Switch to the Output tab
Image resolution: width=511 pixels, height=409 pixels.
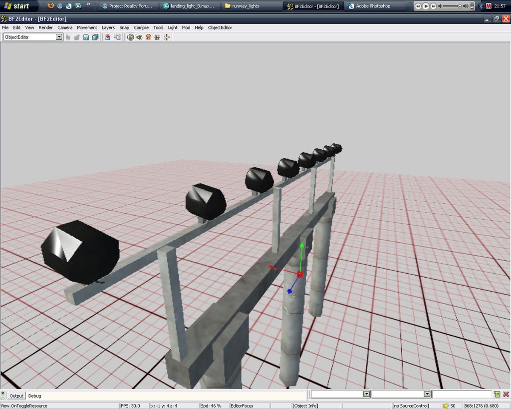(x=16, y=396)
